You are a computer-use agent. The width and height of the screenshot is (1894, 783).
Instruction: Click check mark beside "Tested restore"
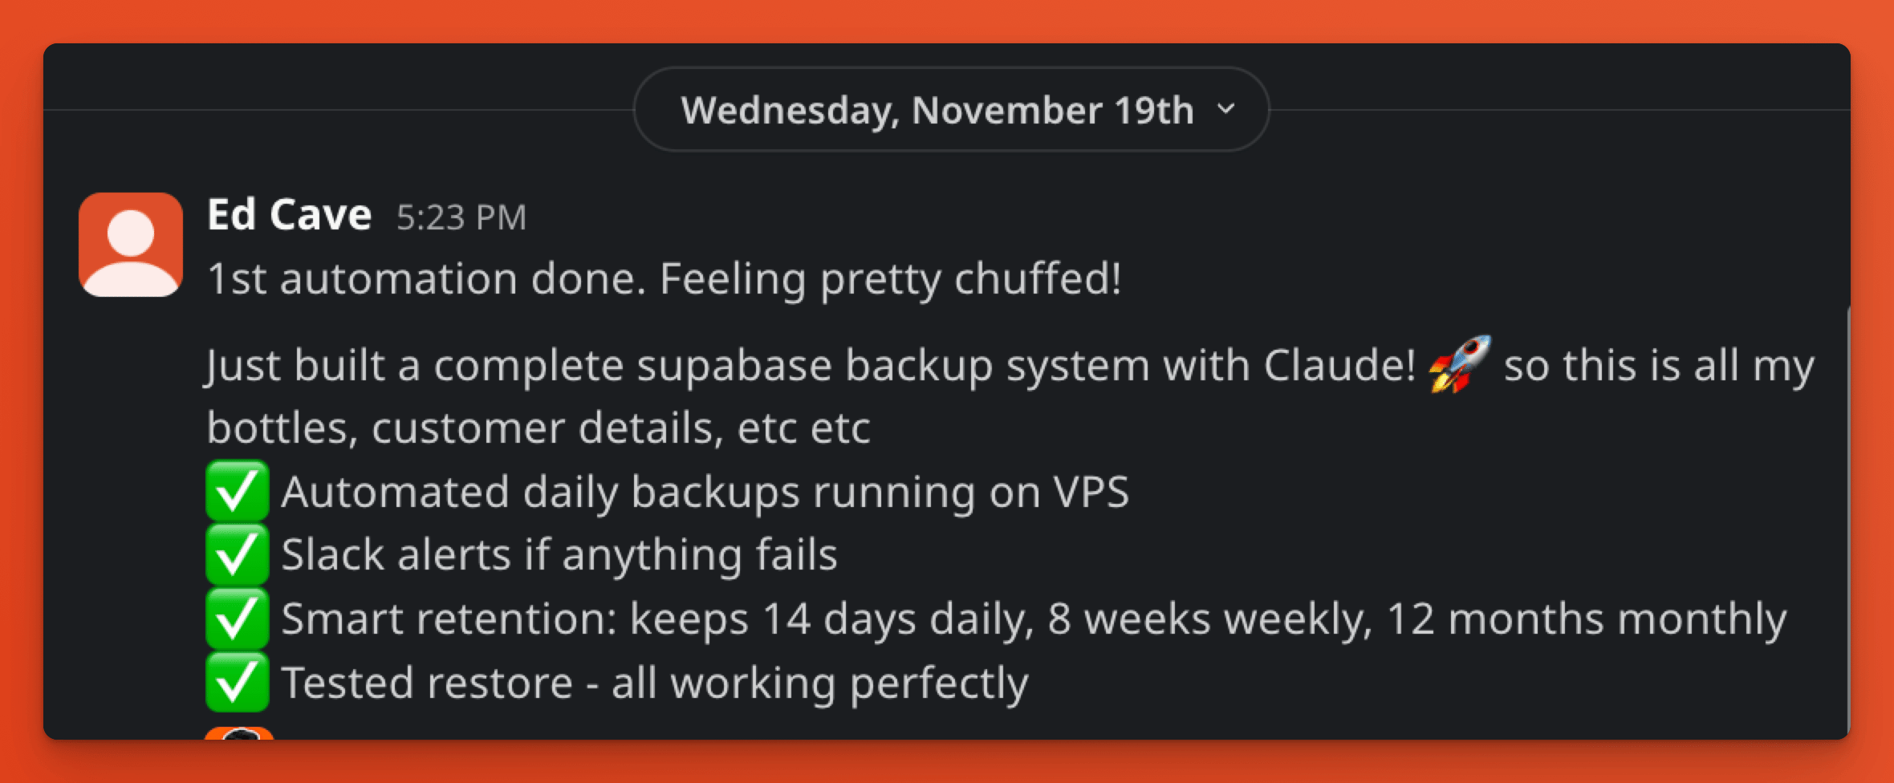point(237,682)
